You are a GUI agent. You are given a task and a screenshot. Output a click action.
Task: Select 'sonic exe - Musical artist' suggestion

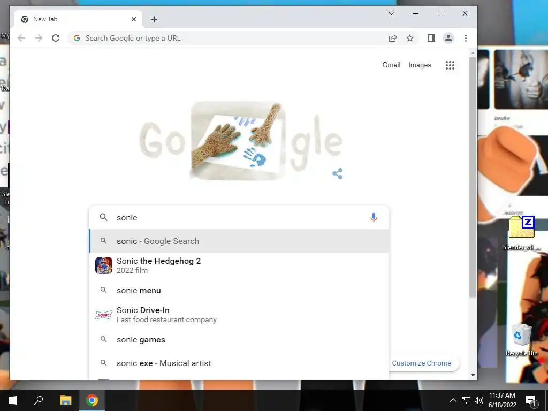(239, 363)
